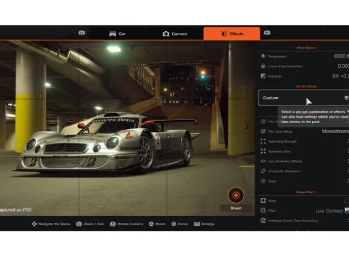This screenshot has width=349, height=257.
Task: Click the Chromatic Aberration label
Action: pyautogui.click(x=284, y=171)
